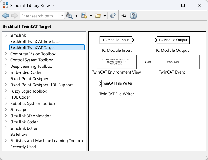Expand the Simulink Extras node
Viewport: 208px width, 160px height.
pos(6,128)
